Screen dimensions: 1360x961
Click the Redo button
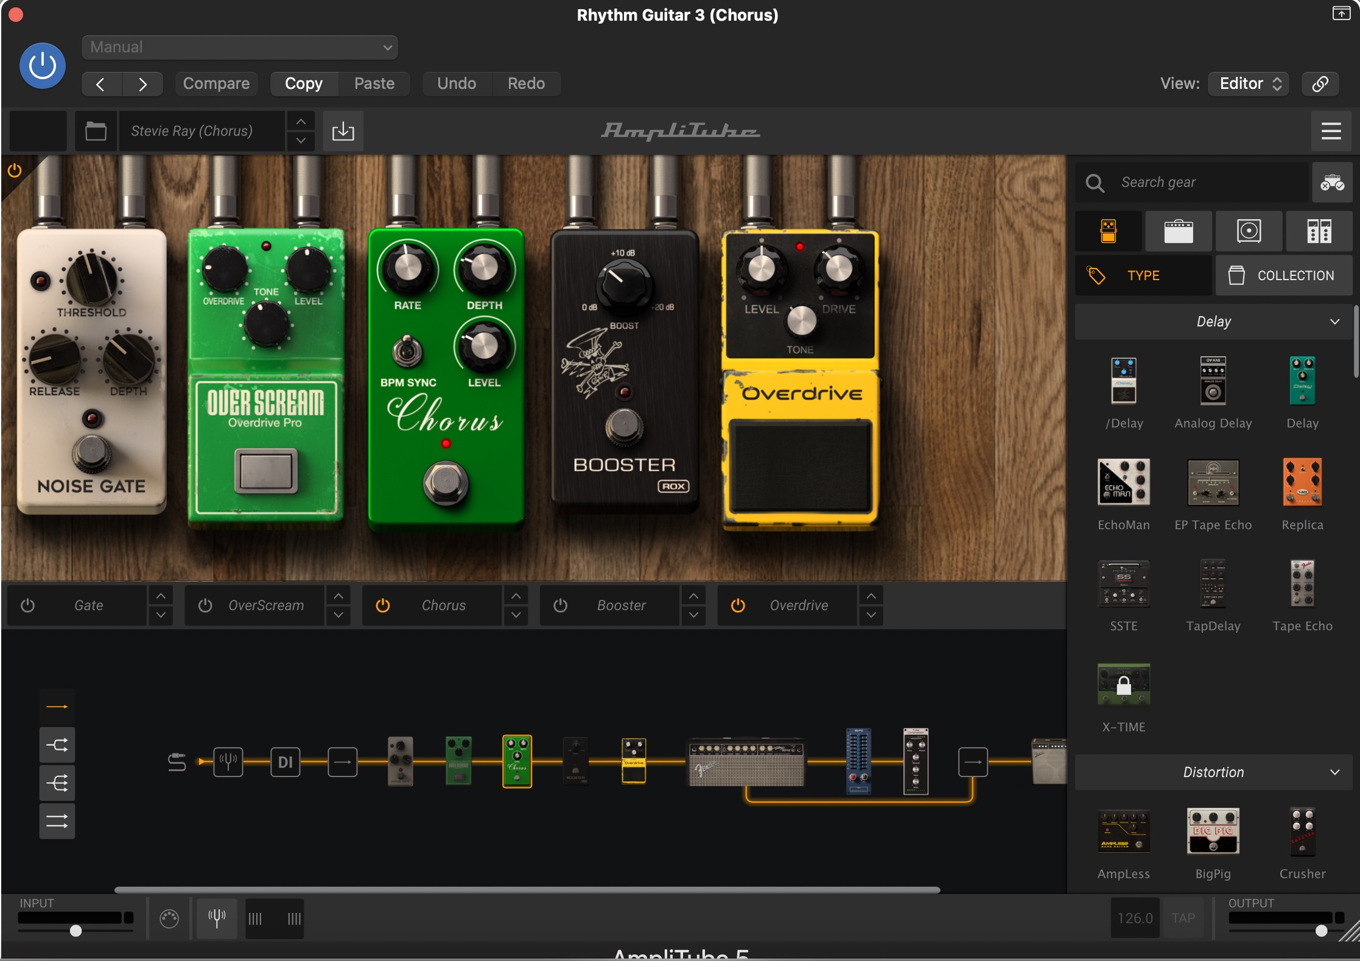[527, 83]
